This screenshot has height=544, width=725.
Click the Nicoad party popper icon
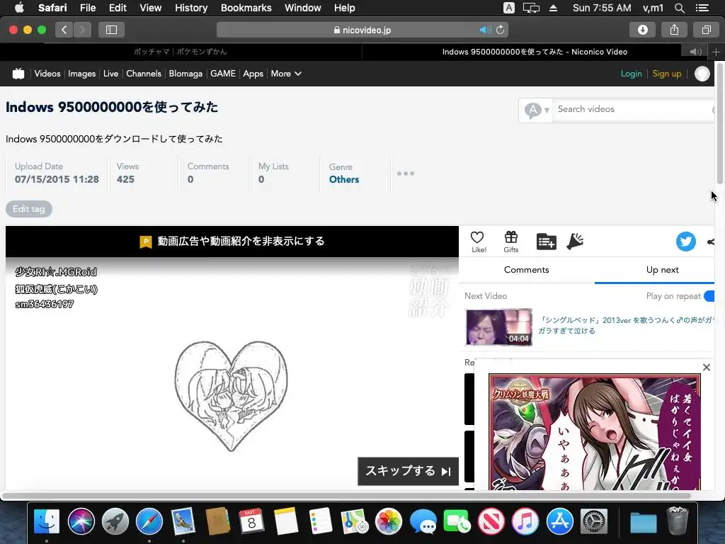tap(575, 241)
